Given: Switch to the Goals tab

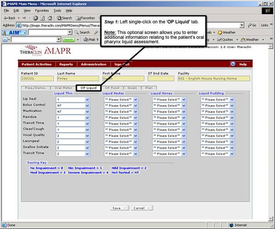Looking at the screenshot, I should (x=132, y=88).
